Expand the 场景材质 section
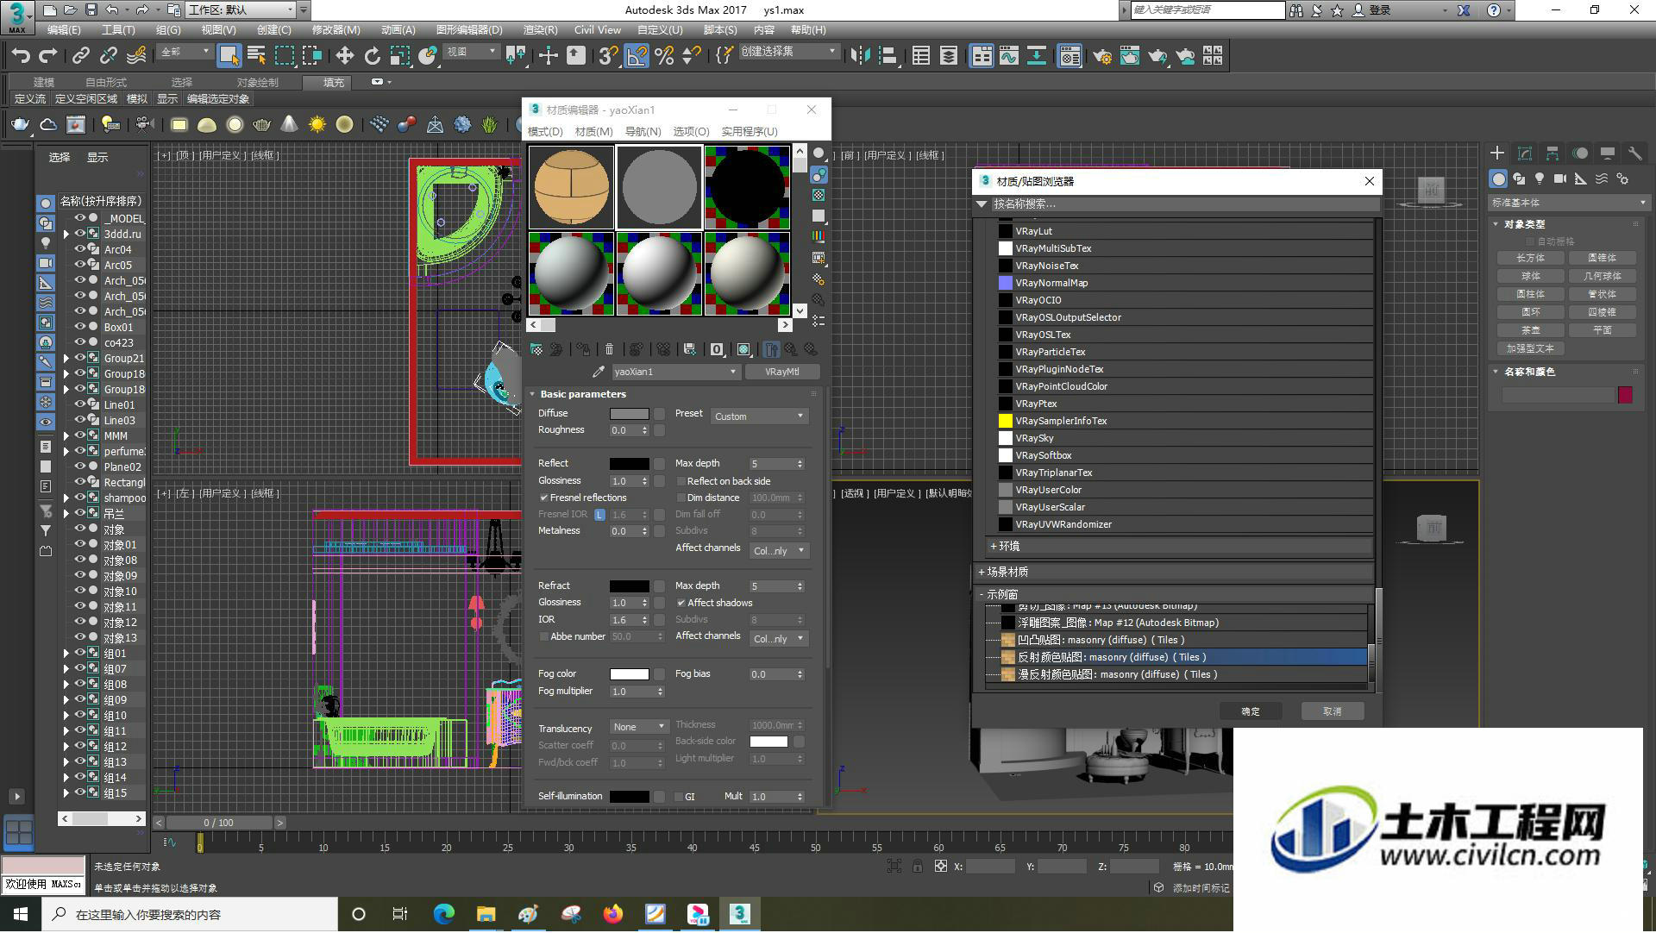 [982, 572]
